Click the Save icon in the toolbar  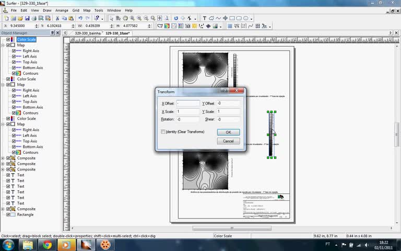tap(27, 18)
